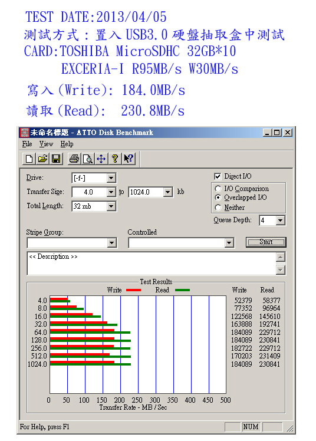Toggle the Direct I/O checkbox

(x=218, y=176)
